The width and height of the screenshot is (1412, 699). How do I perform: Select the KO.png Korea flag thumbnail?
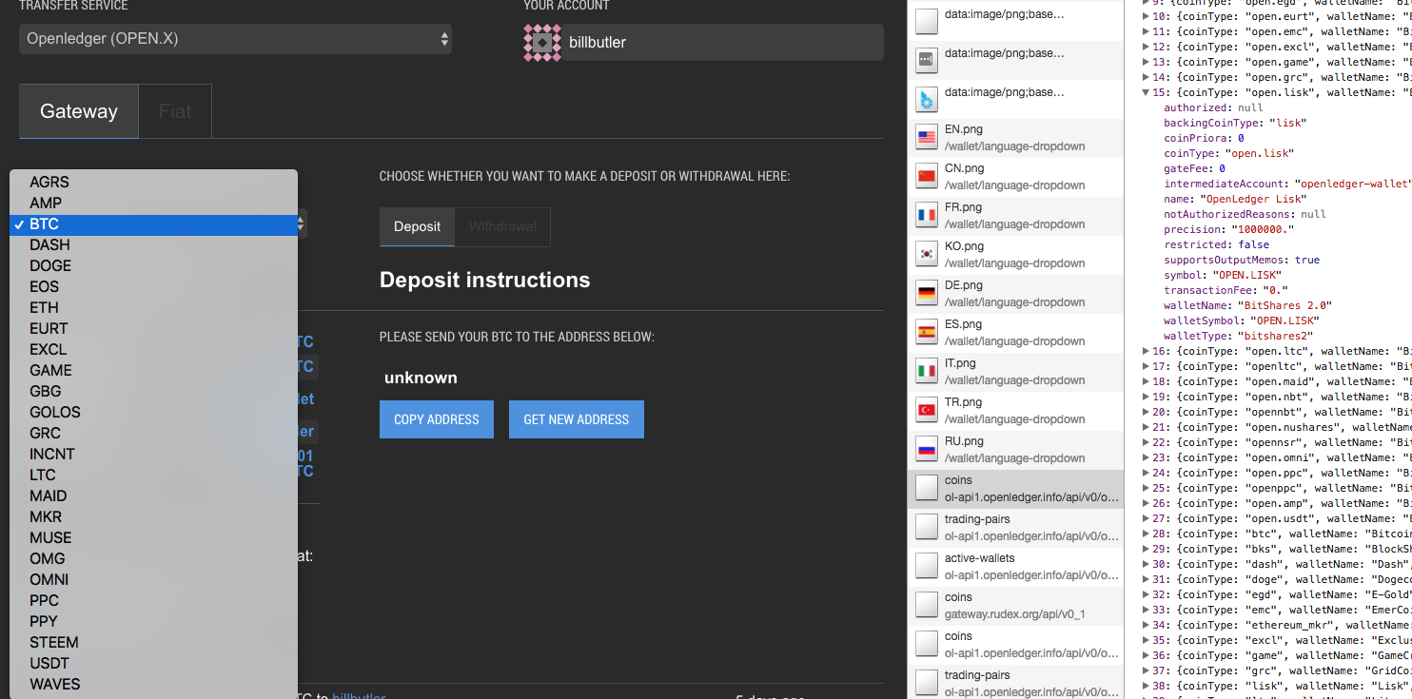[x=927, y=255]
